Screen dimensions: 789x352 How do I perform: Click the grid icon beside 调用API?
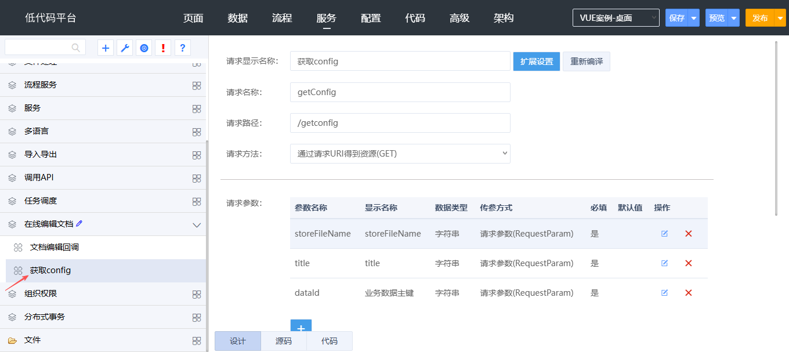pyautogui.click(x=197, y=178)
